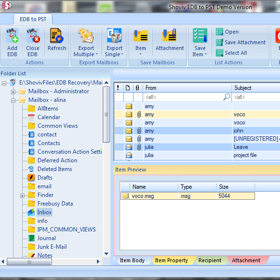Click folder list horizontal scrollbar thumb
Screen dimensions: 280x280
tap(29, 262)
